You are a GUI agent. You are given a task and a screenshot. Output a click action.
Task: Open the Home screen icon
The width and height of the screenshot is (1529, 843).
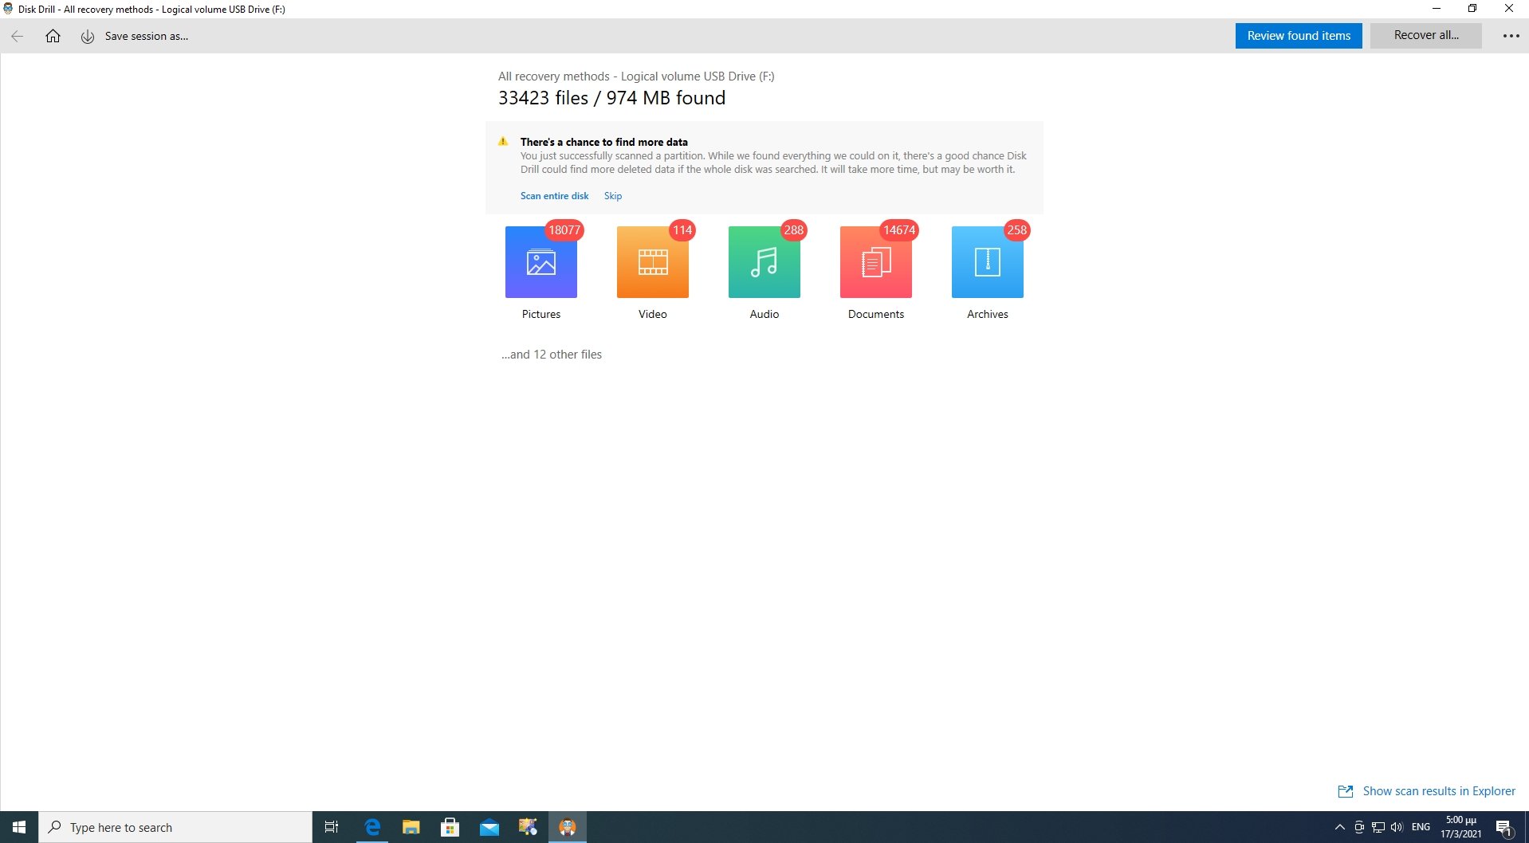click(x=53, y=36)
